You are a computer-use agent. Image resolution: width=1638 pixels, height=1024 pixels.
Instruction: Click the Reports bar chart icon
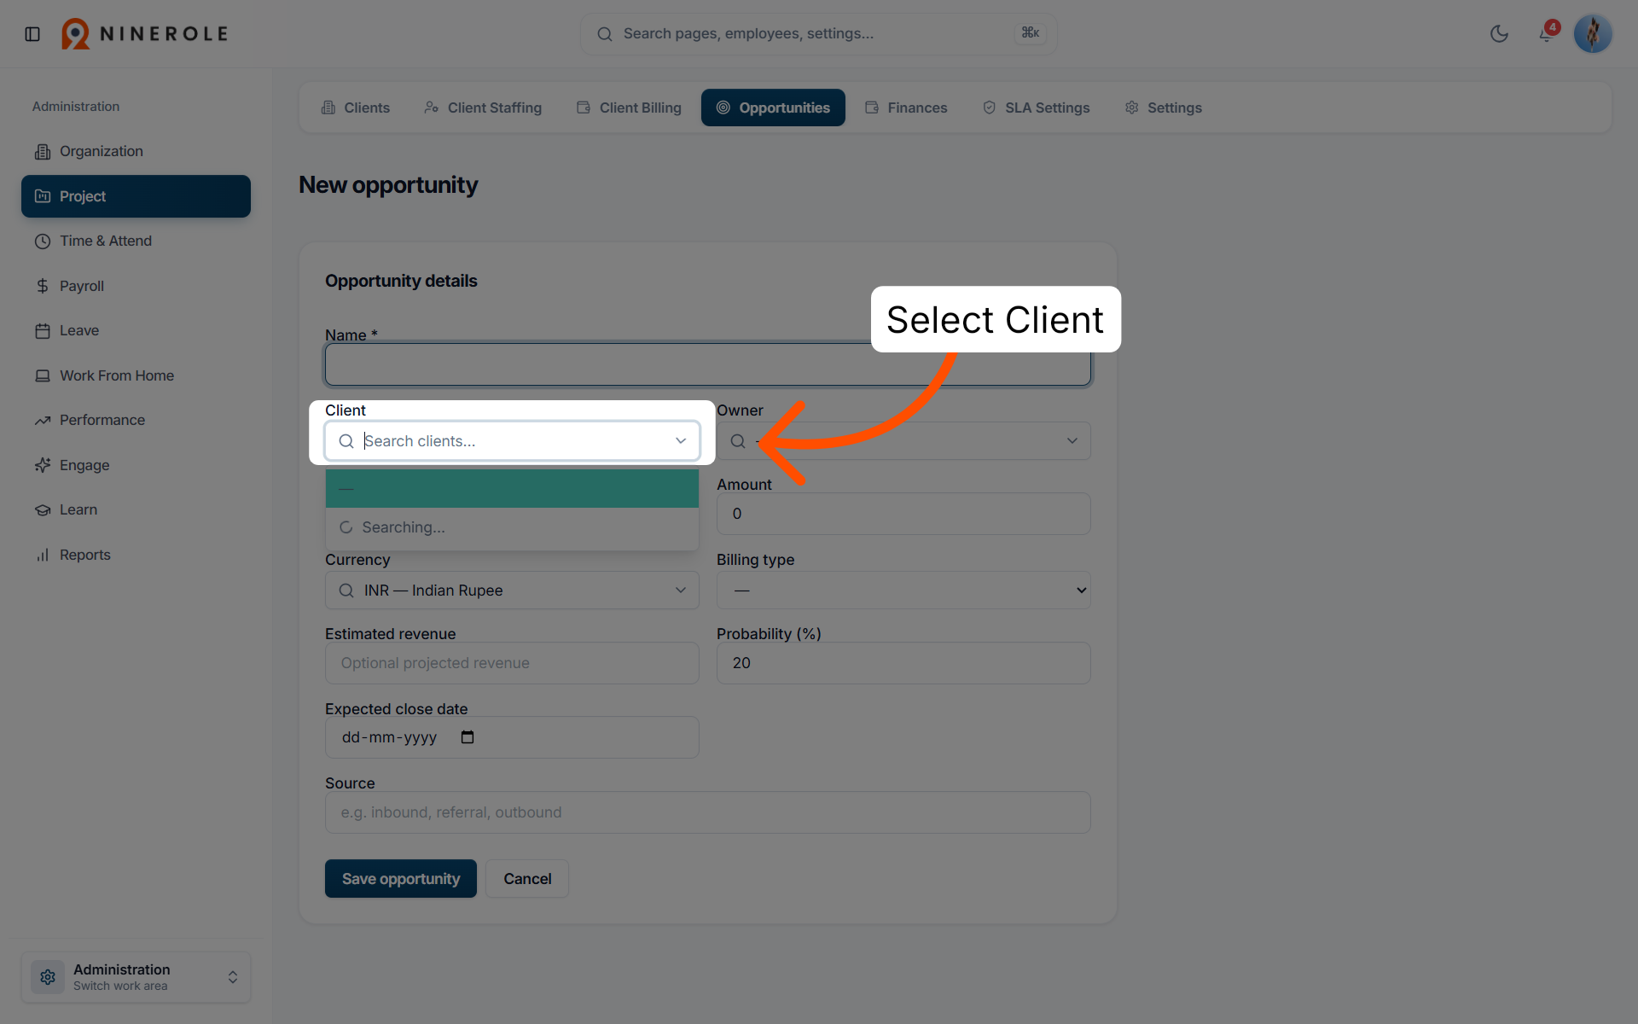[x=43, y=555]
